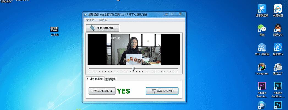Open the Photoshop desktop shortcut
This screenshot has width=288, height=110.
[278, 105]
